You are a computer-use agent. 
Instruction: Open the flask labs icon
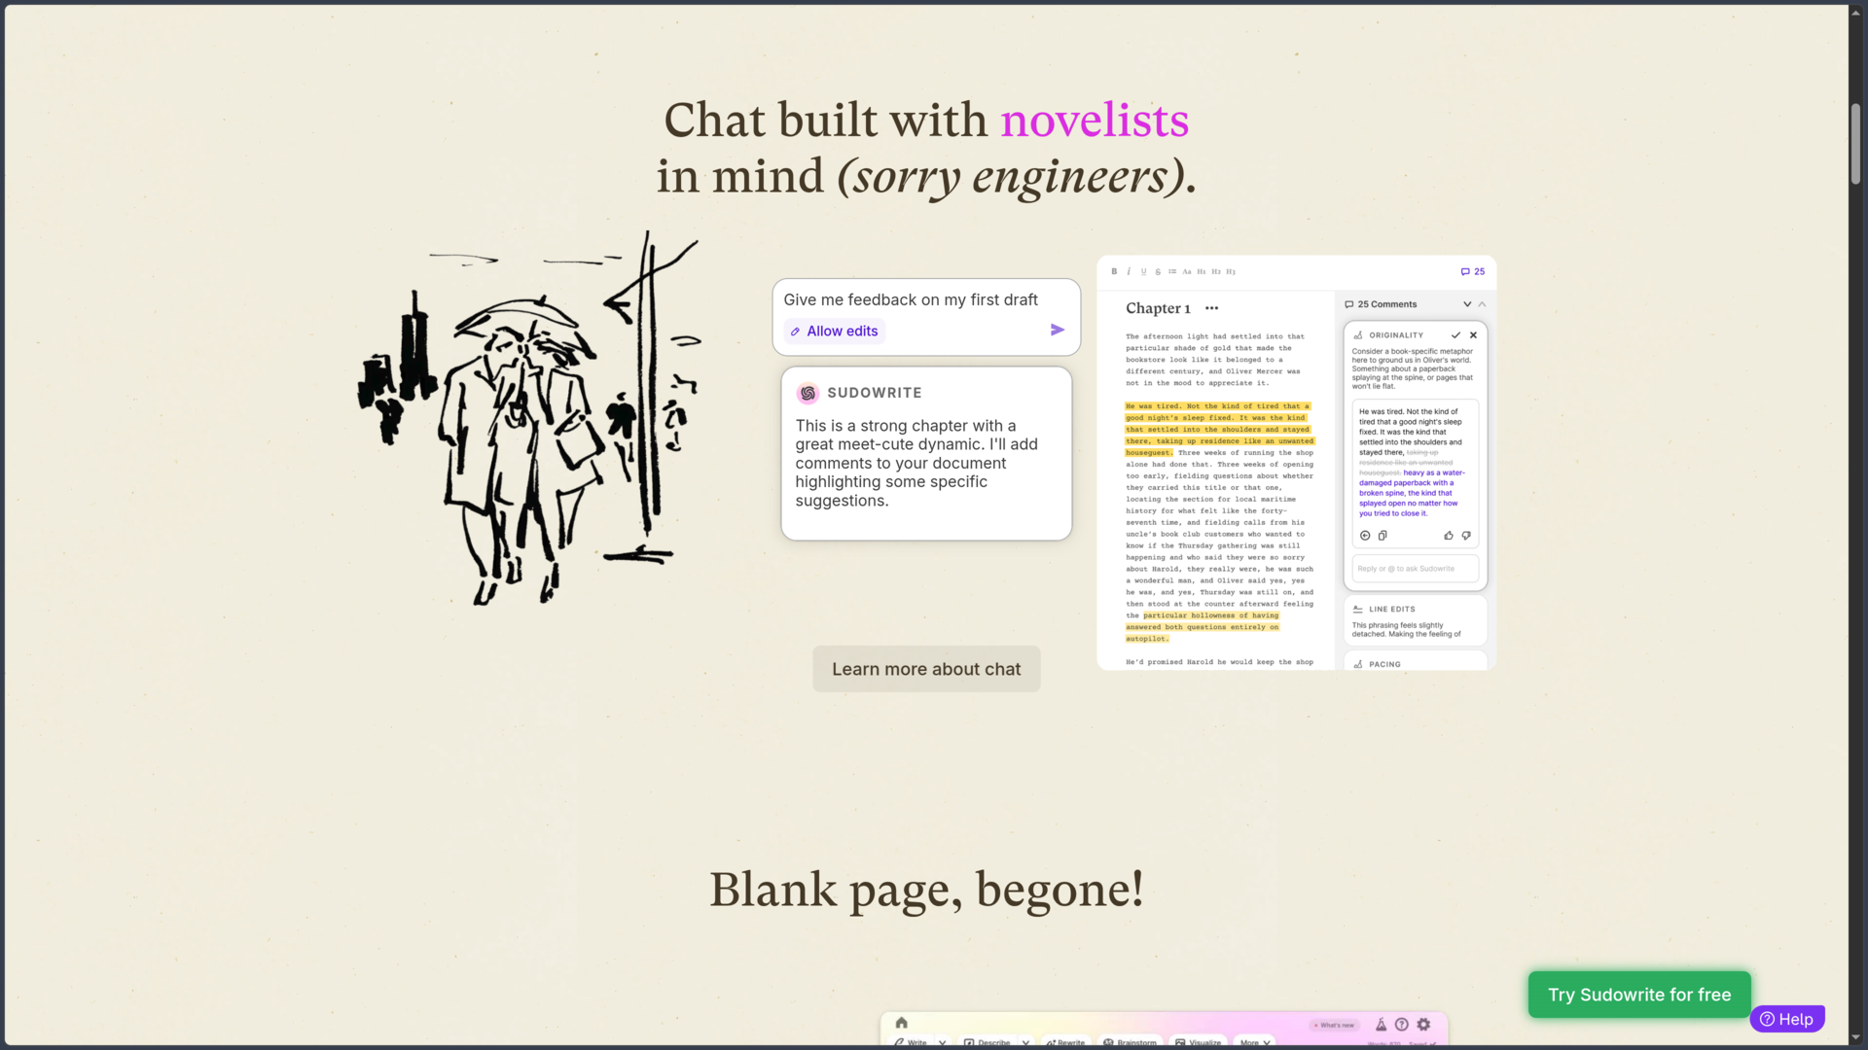pos(1381,1025)
